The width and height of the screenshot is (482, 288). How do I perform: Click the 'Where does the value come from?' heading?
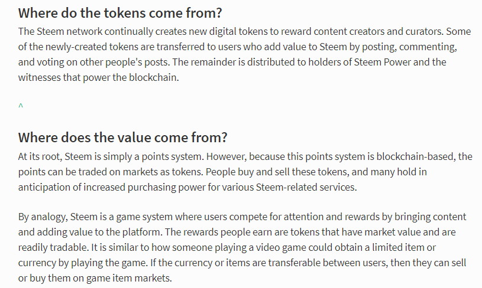pos(122,138)
